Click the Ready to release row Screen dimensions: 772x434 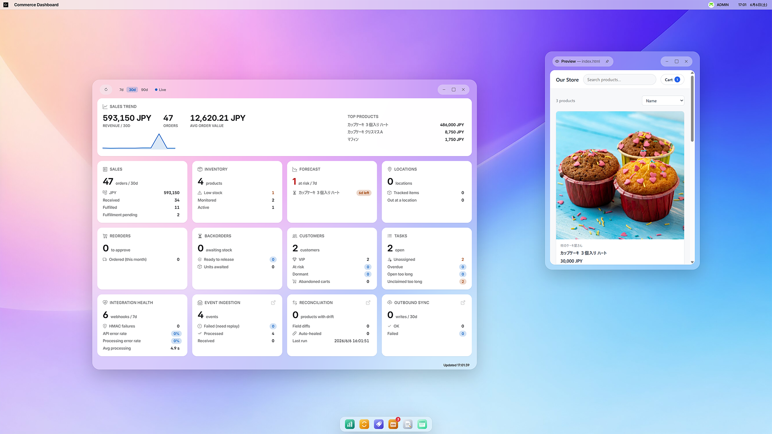pos(236,260)
